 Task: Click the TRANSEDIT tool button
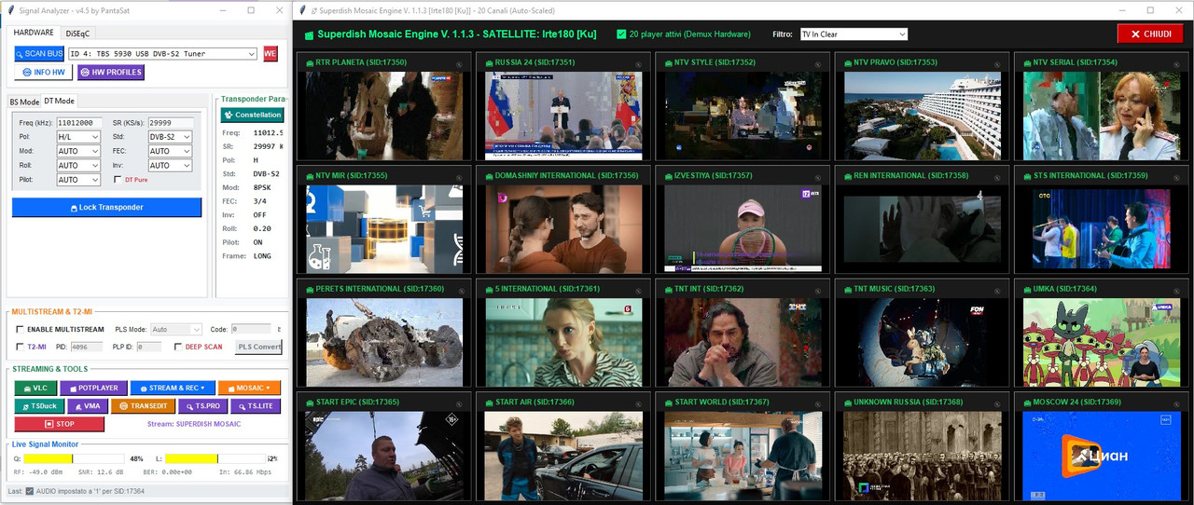point(143,406)
